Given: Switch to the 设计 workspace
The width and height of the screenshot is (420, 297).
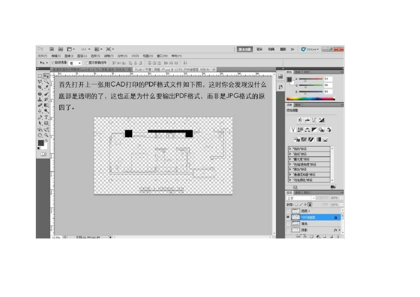Looking at the screenshot, I should pyautogui.click(x=260, y=49).
